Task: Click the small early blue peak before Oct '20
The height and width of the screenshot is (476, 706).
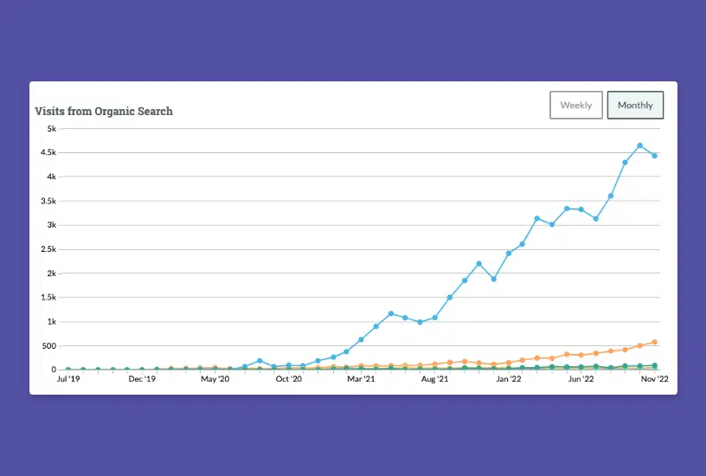Action: (260, 360)
